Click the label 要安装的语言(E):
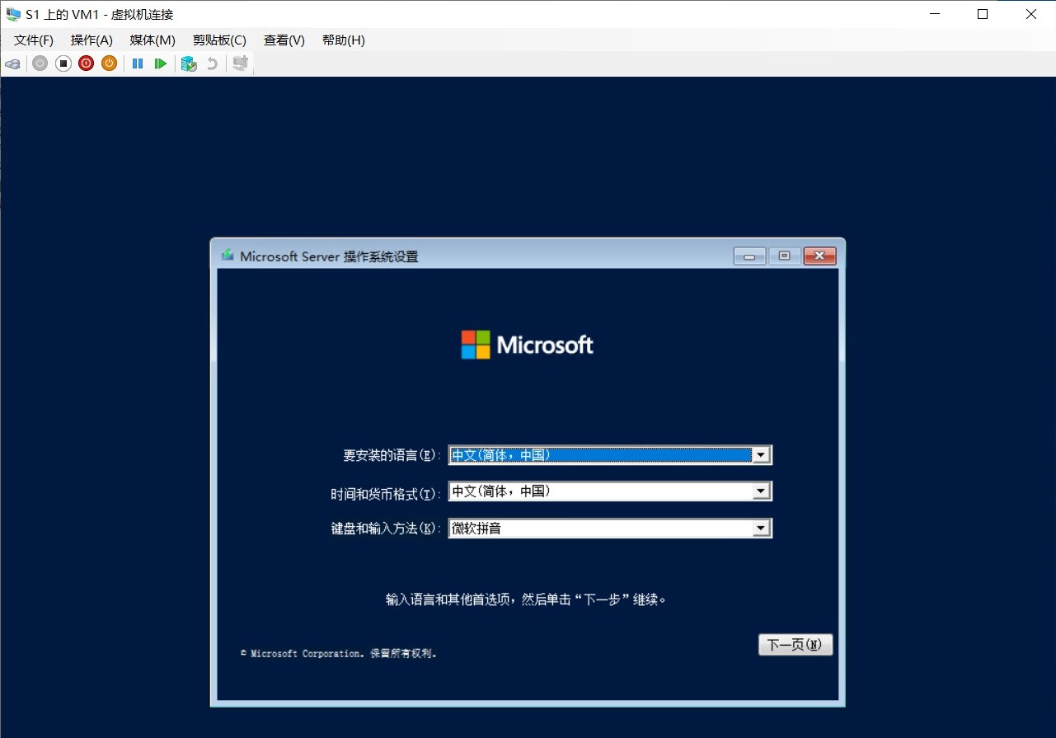Viewport: 1056px width, 738px height. click(x=392, y=455)
